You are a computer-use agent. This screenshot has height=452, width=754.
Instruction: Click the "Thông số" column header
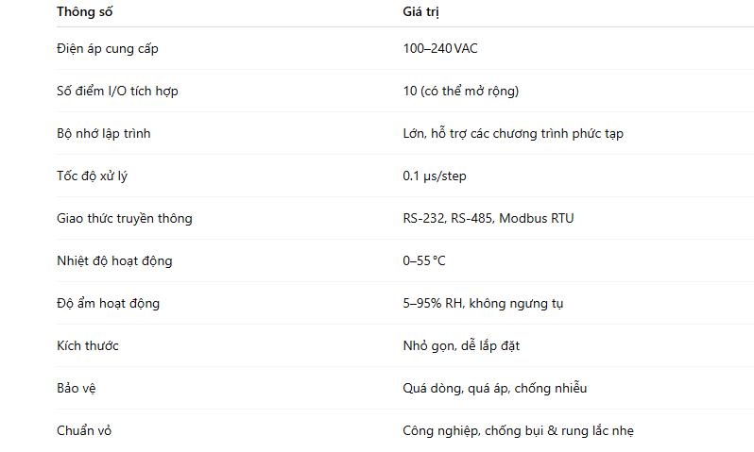(84, 12)
